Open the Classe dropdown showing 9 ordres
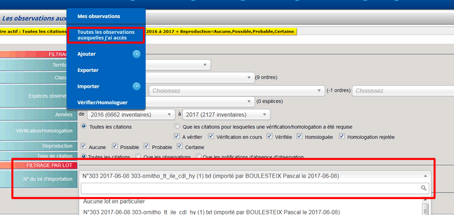Image resolution: width=454 pixels, height=215 pixels. tap(200, 78)
